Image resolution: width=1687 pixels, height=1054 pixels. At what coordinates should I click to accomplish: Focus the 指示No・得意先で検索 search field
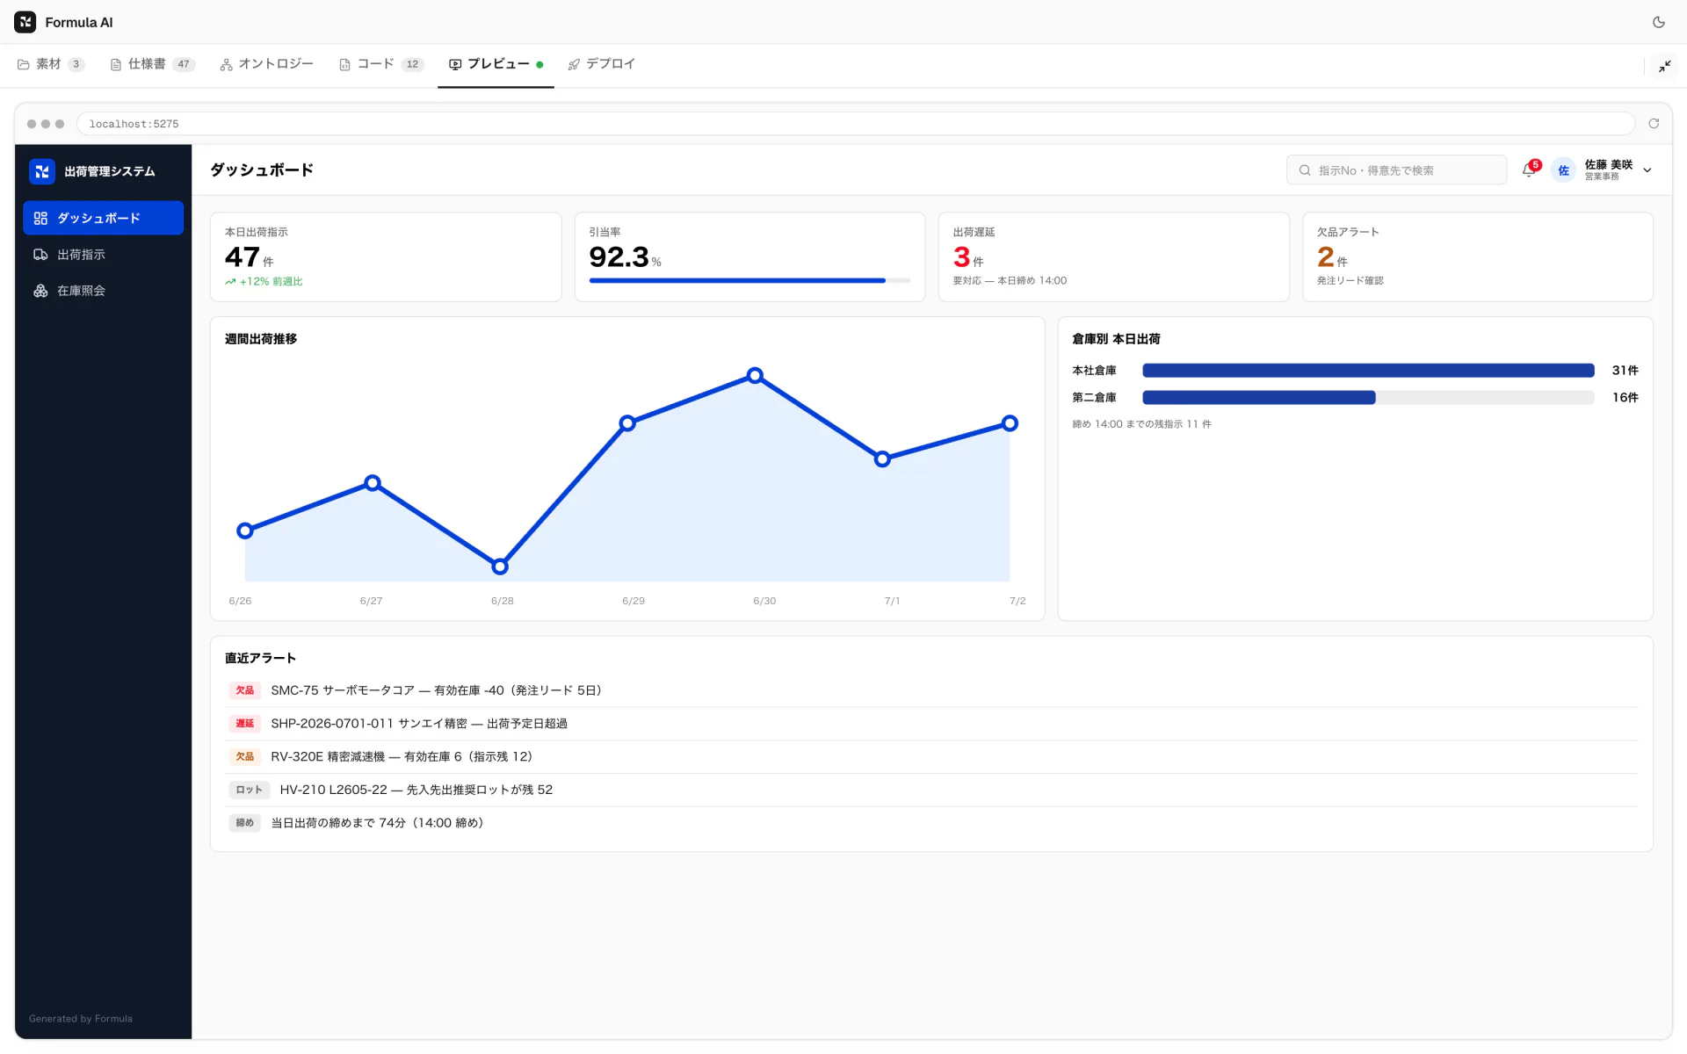coord(1396,170)
